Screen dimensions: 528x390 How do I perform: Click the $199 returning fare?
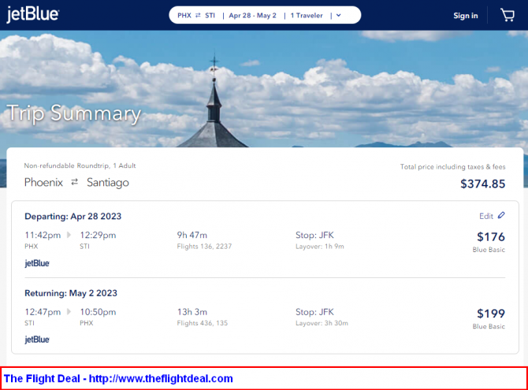tap(491, 314)
